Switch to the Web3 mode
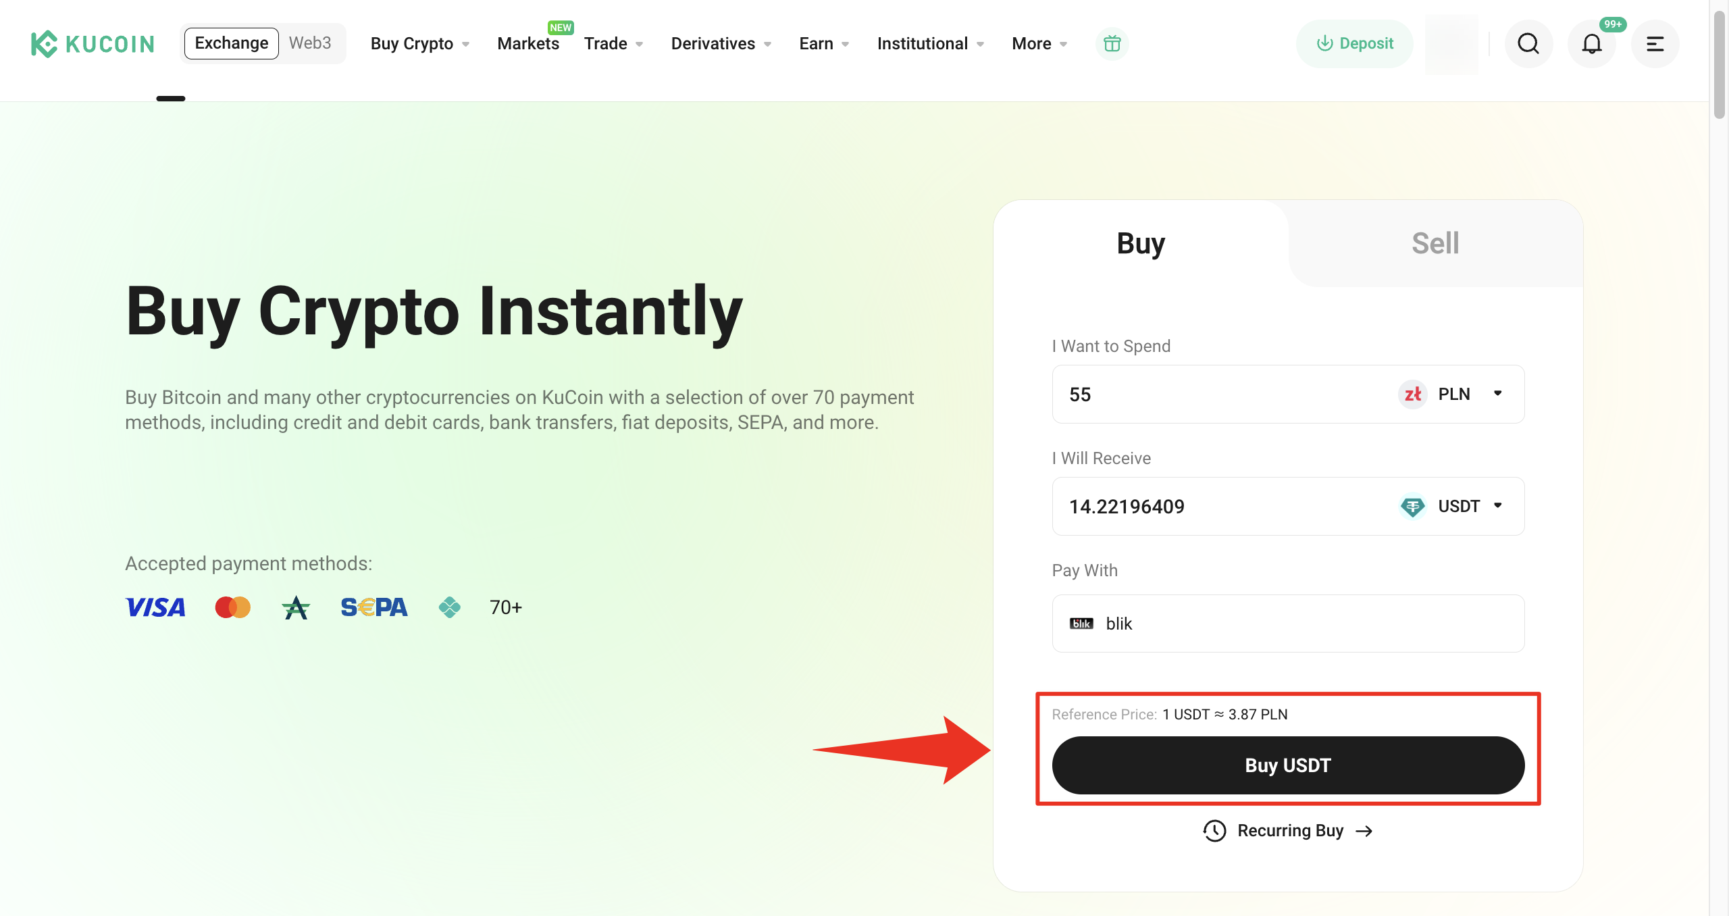 pyautogui.click(x=310, y=43)
